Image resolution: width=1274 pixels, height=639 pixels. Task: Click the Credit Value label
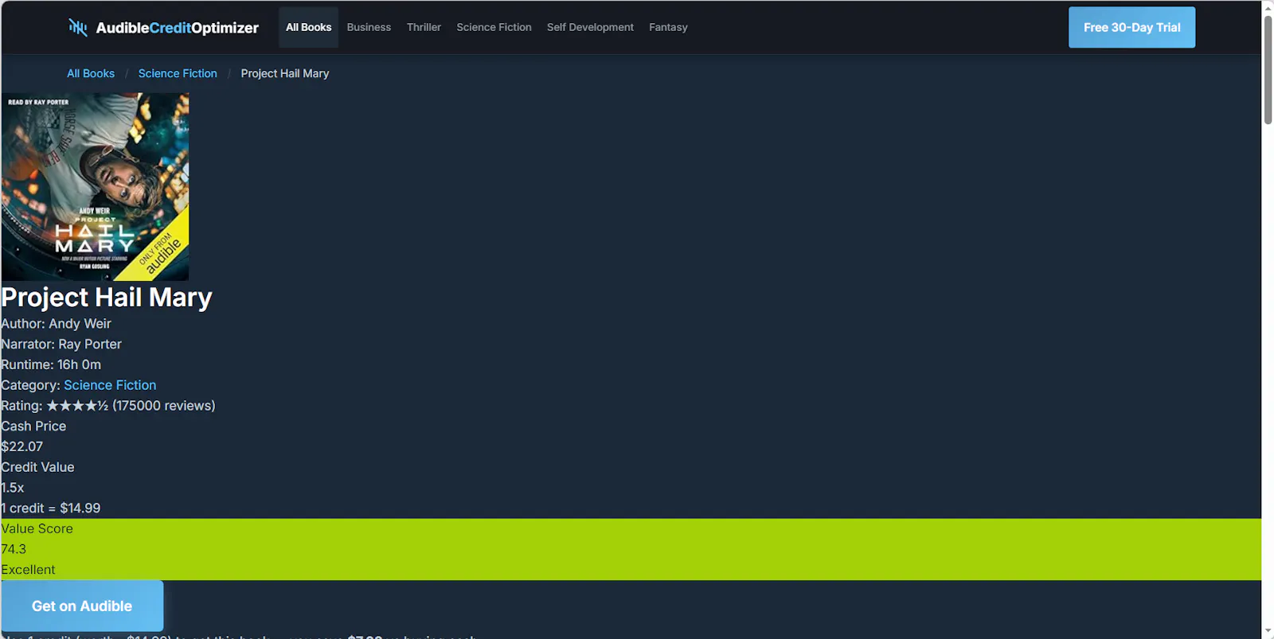coord(37,467)
